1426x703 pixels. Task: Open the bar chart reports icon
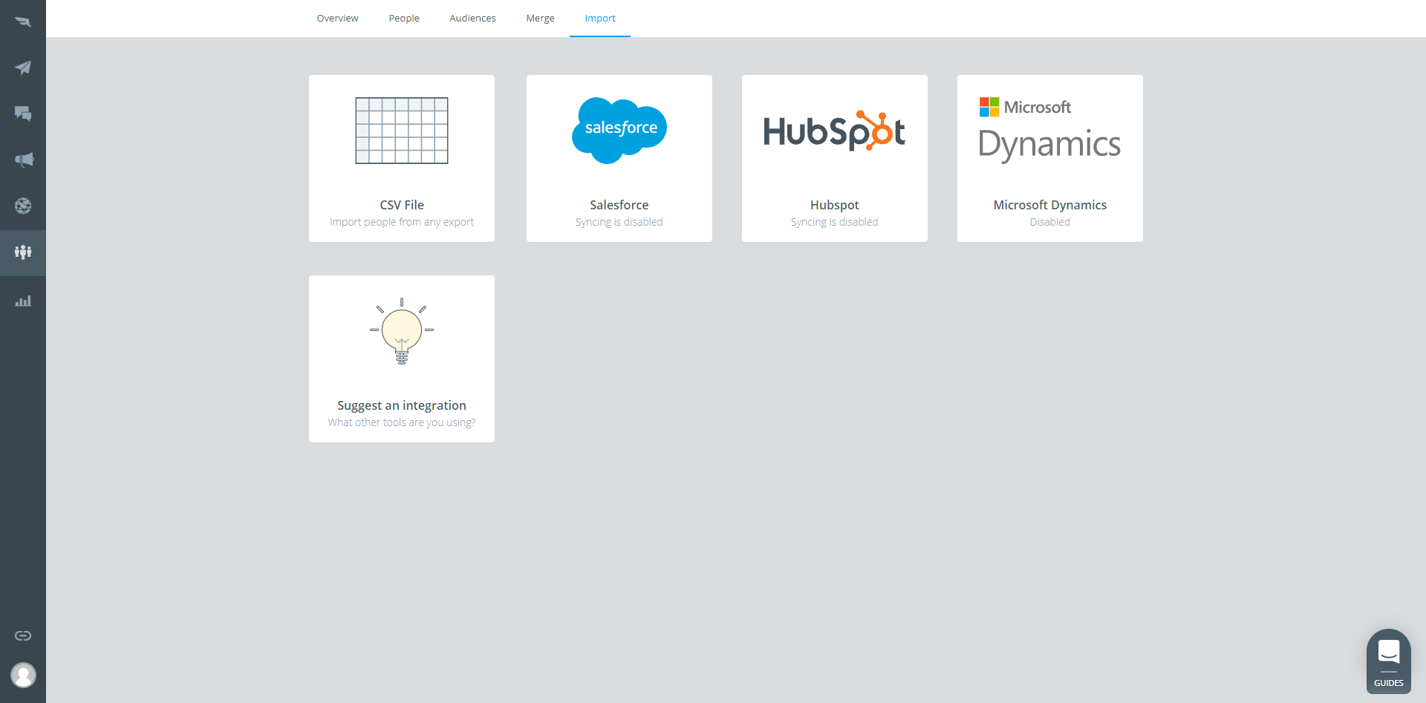coord(23,301)
